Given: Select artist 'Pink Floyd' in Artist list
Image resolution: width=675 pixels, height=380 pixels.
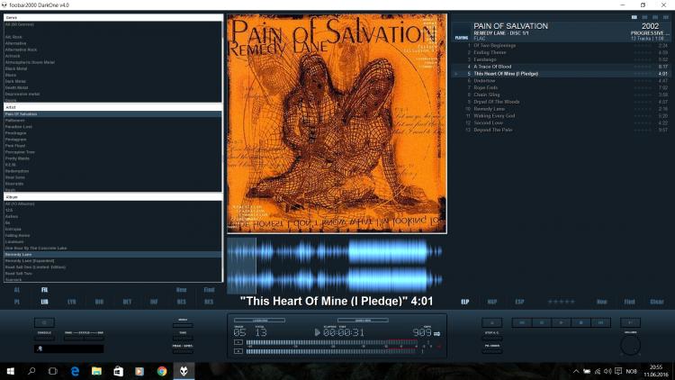Looking at the screenshot, I should click(x=112, y=146).
